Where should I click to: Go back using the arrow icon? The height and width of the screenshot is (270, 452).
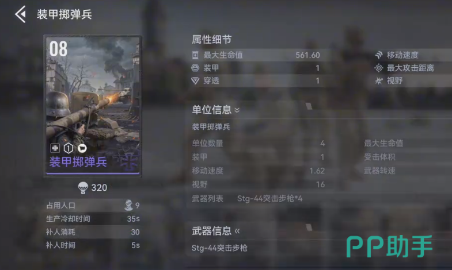[21, 14]
